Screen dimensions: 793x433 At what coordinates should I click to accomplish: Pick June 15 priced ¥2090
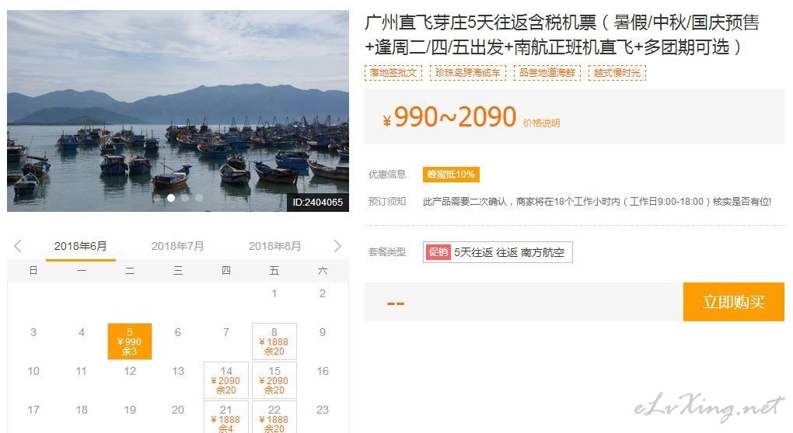(x=274, y=380)
